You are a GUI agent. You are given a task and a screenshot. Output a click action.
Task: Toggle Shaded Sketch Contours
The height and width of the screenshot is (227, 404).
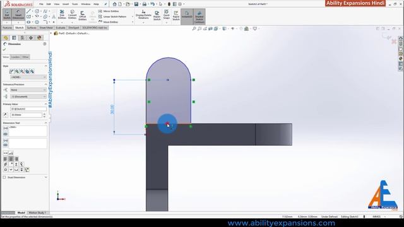pos(199,16)
